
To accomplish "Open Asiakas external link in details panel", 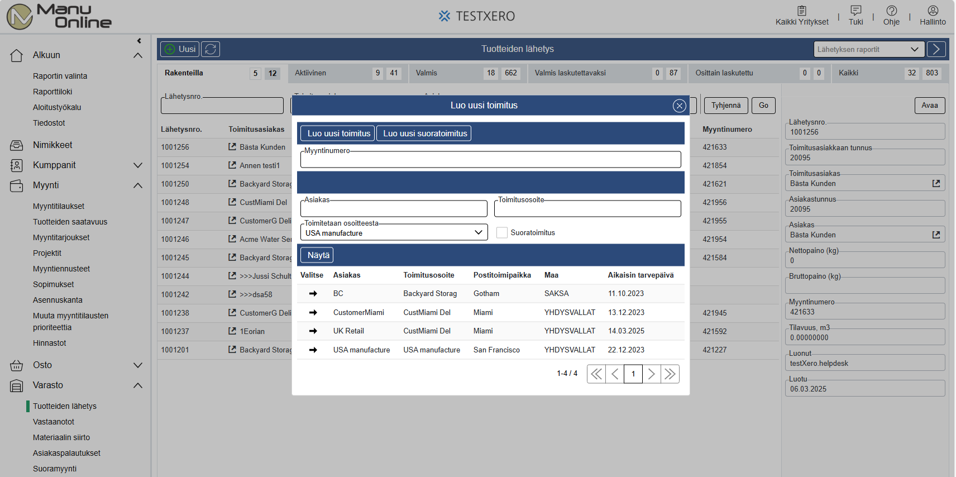I will (936, 235).
